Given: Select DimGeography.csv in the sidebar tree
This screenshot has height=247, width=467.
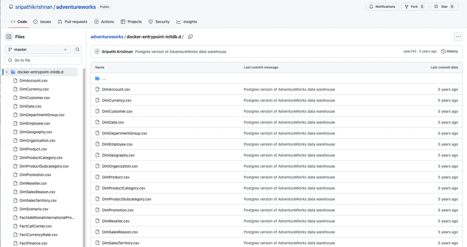Looking at the screenshot, I should 35,132.
